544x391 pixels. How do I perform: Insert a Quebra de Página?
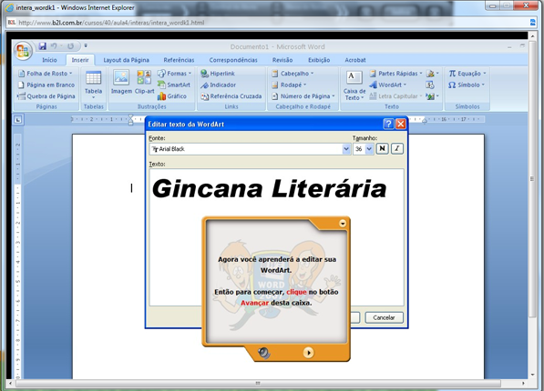(x=46, y=96)
